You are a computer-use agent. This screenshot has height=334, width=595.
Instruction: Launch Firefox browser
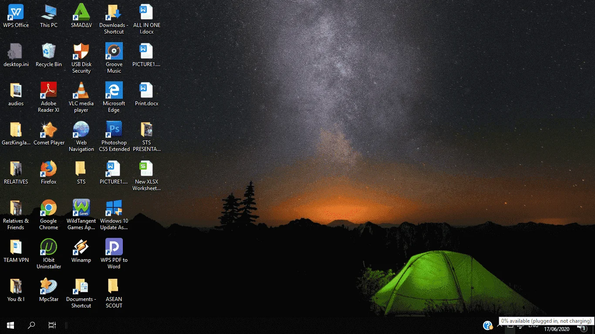pos(49,173)
